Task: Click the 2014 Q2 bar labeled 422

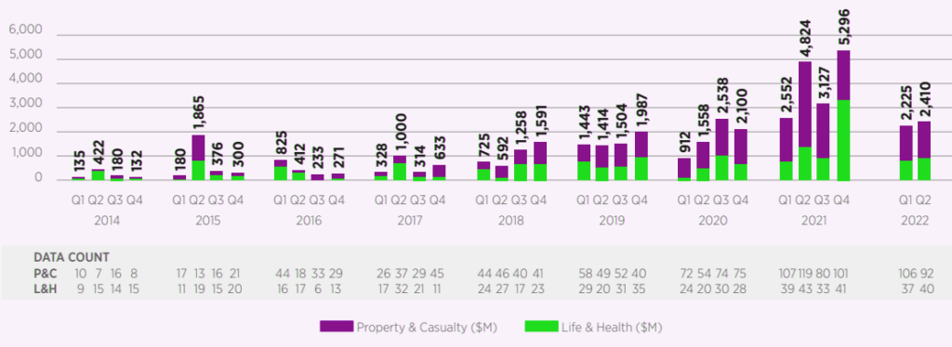Action: tap(97, 175)
